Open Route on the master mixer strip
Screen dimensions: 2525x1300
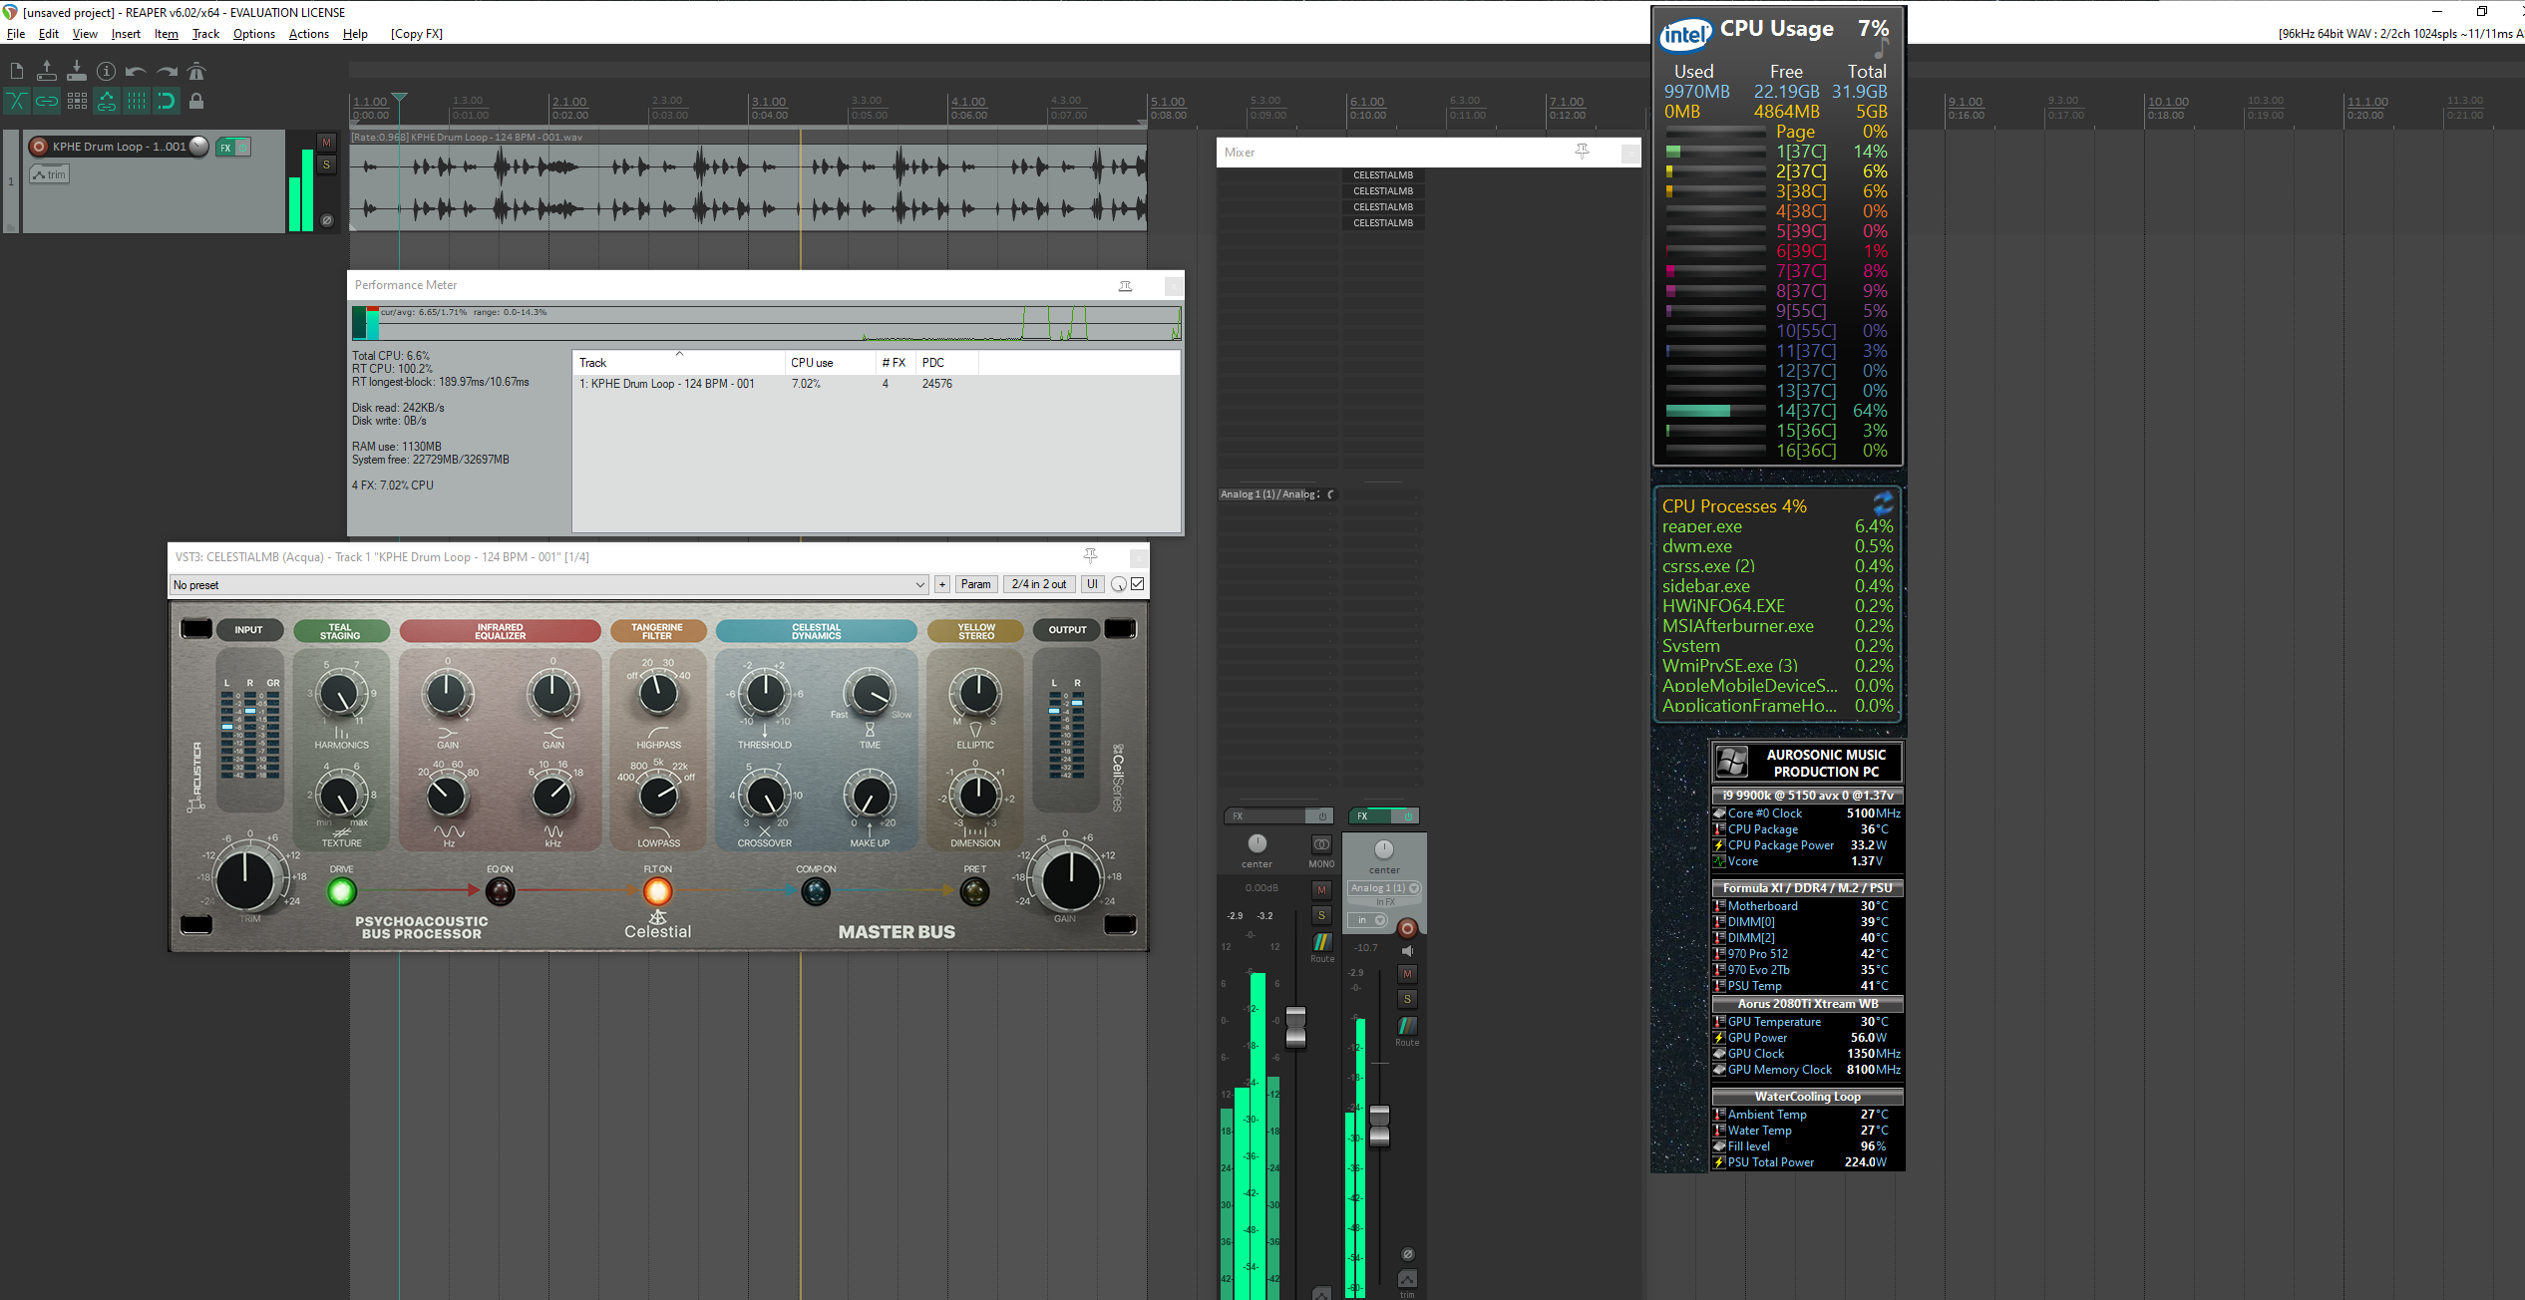pos(1322,941)
